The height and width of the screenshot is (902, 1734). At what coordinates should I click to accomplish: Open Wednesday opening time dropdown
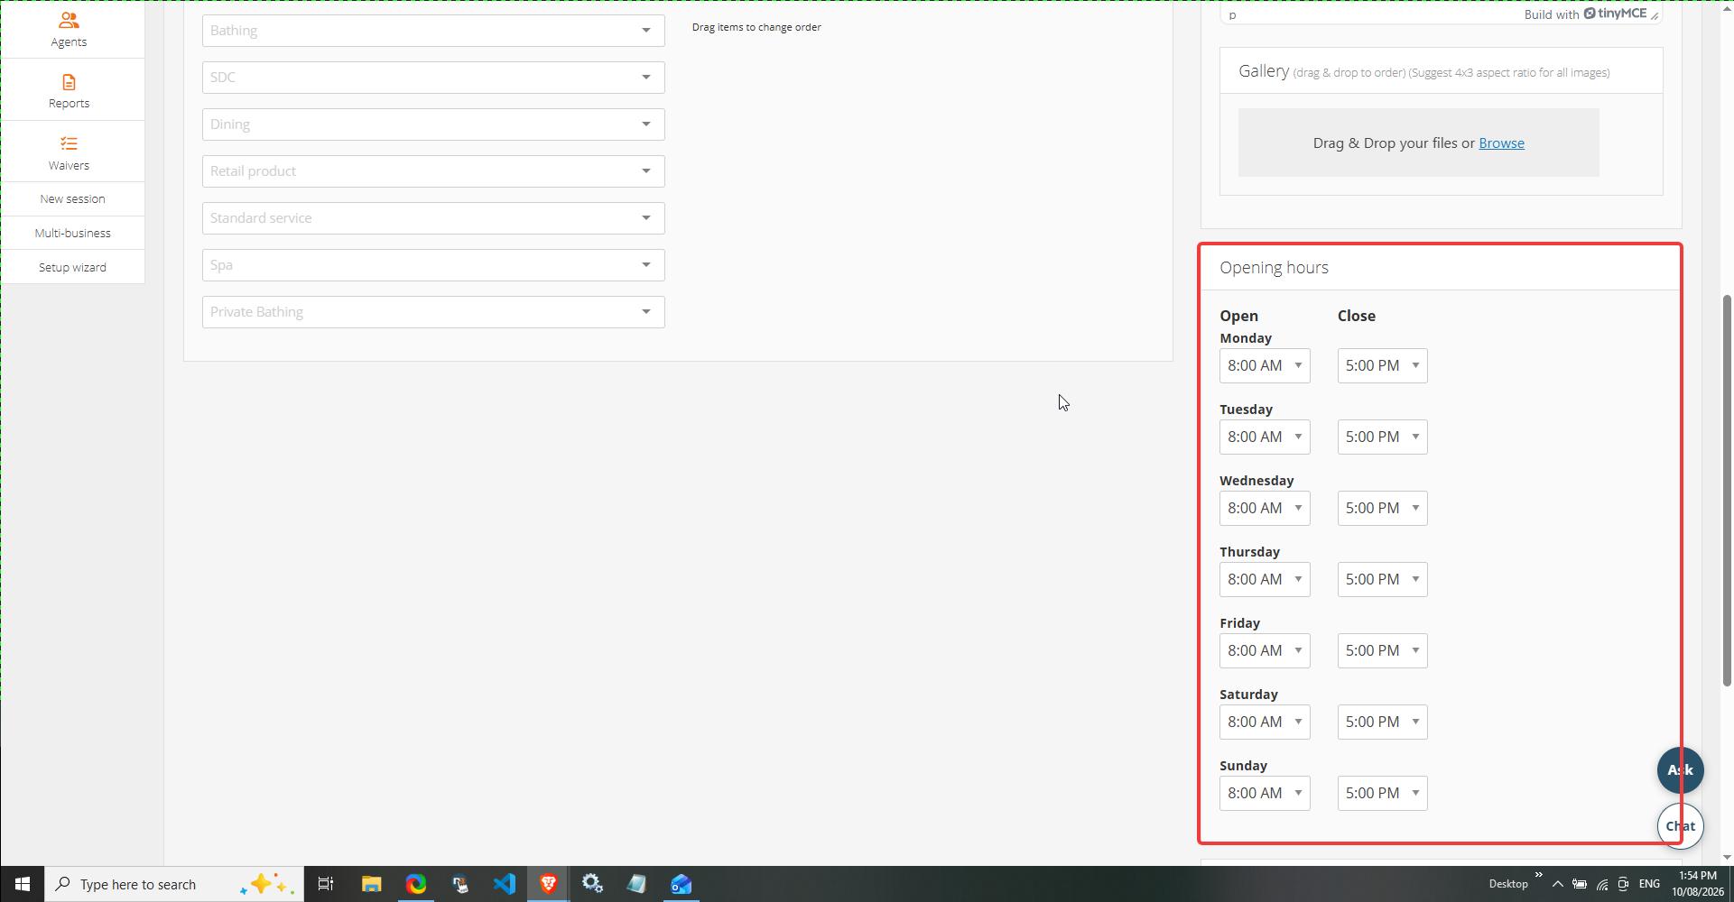coord(1265,508)
